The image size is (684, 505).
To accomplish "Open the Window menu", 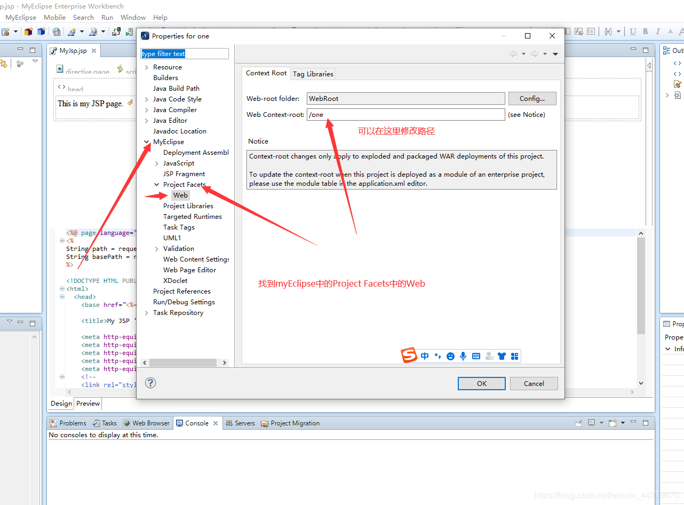I will (x=133, y=17).
